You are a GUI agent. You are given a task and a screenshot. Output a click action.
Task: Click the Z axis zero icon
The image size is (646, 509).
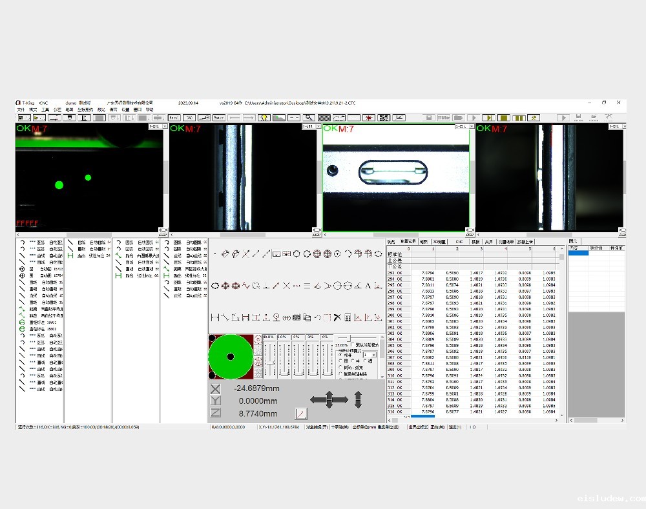pyautogui.click(x=216, y=414)
